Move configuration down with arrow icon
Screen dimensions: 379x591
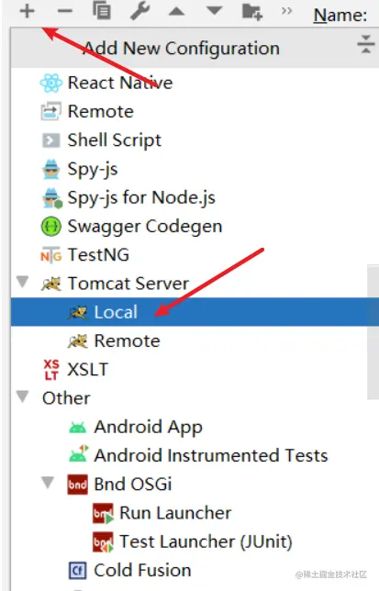click(x=214, y=10)
